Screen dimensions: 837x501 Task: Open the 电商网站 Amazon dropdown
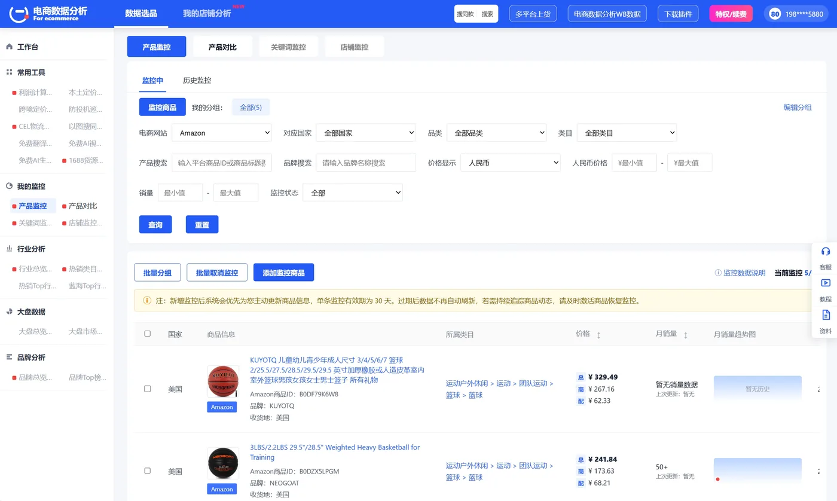[x=222, y=133]
